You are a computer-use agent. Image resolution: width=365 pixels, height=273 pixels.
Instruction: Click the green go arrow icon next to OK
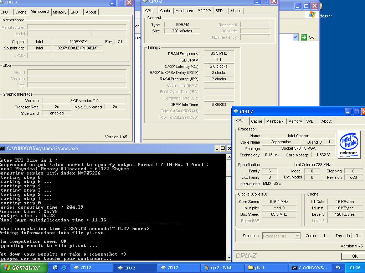304,37
